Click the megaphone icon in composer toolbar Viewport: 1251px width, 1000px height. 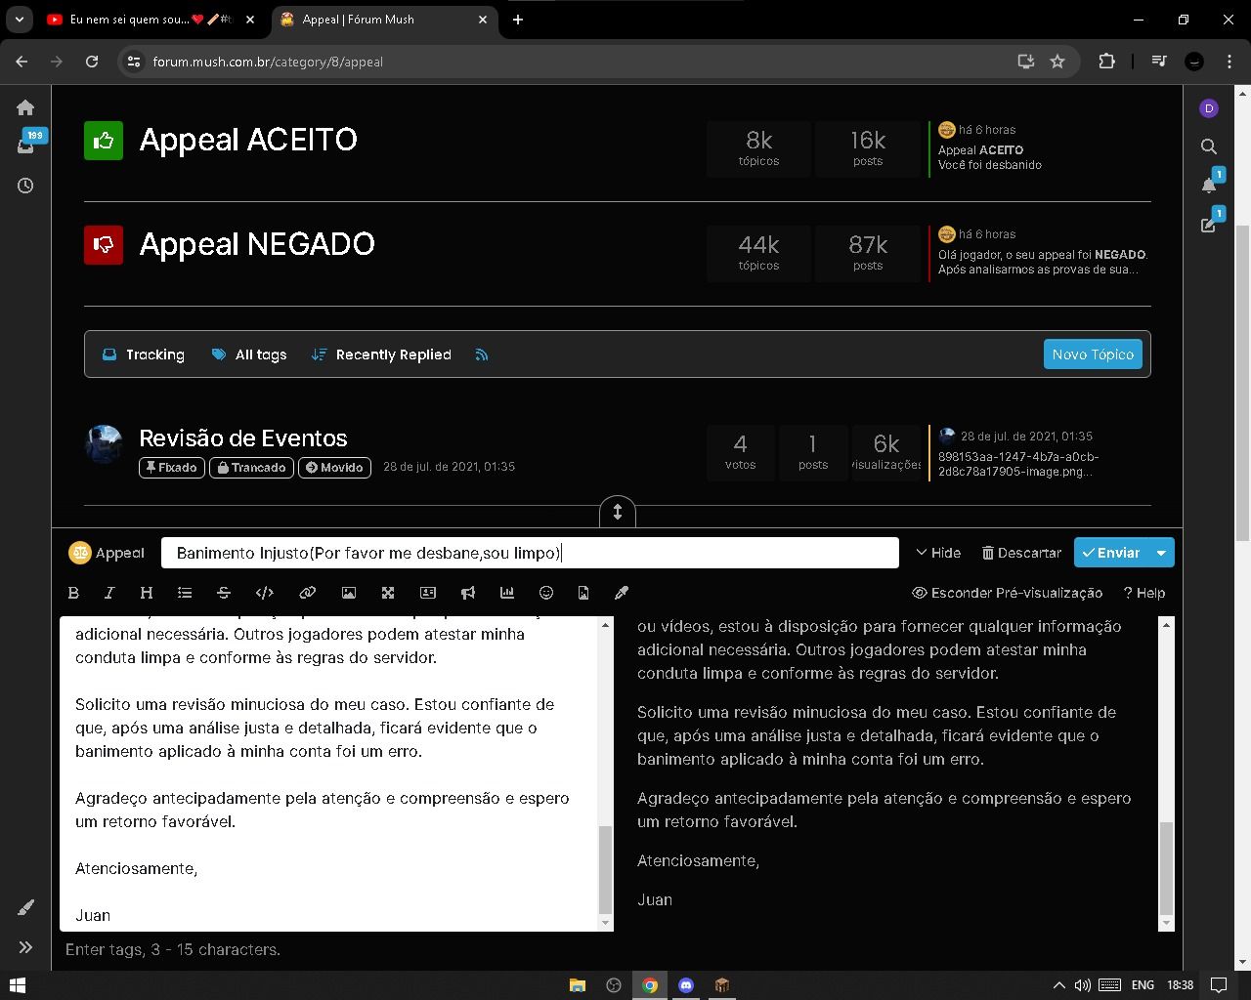click(x=468, y=593)
